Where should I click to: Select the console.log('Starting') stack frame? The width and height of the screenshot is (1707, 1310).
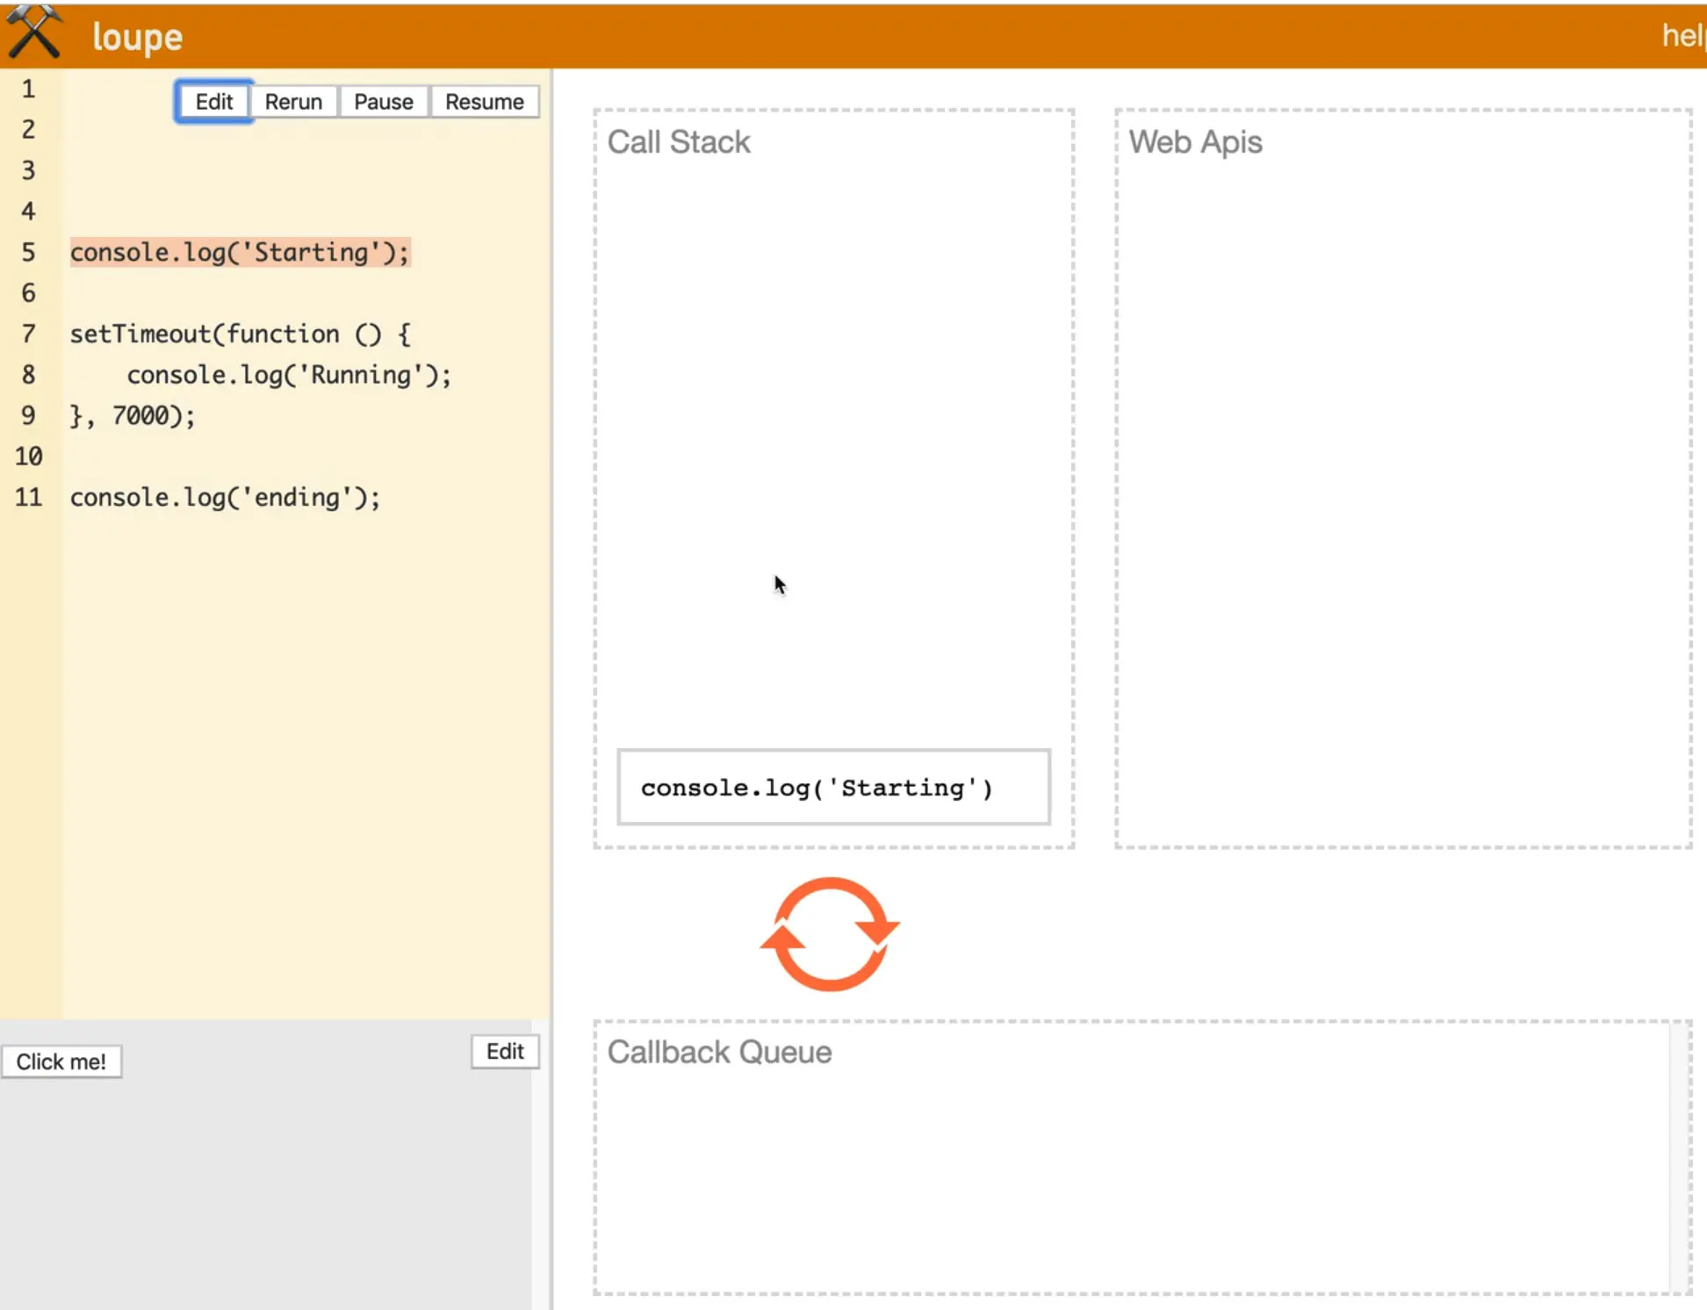[x=833, y=787]
